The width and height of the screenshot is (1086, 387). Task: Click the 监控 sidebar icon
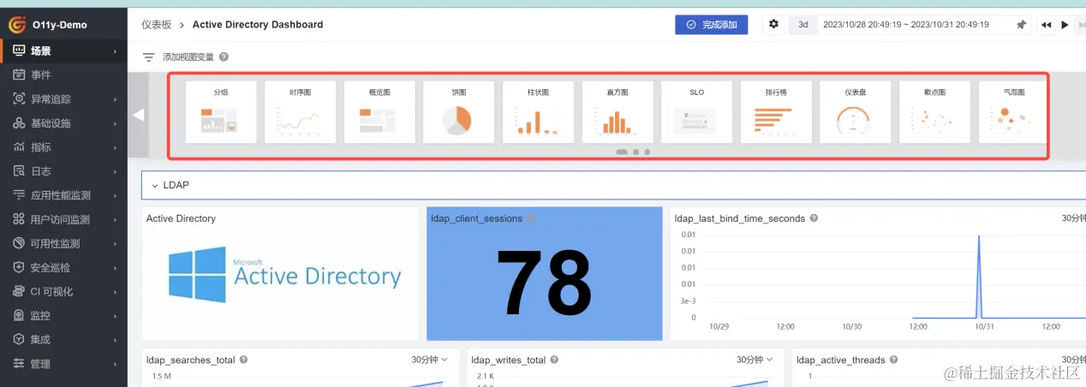19,315
